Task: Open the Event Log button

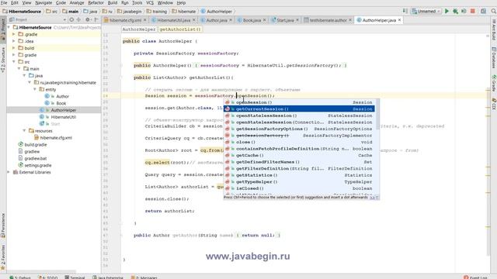Action: click(475, 277)
